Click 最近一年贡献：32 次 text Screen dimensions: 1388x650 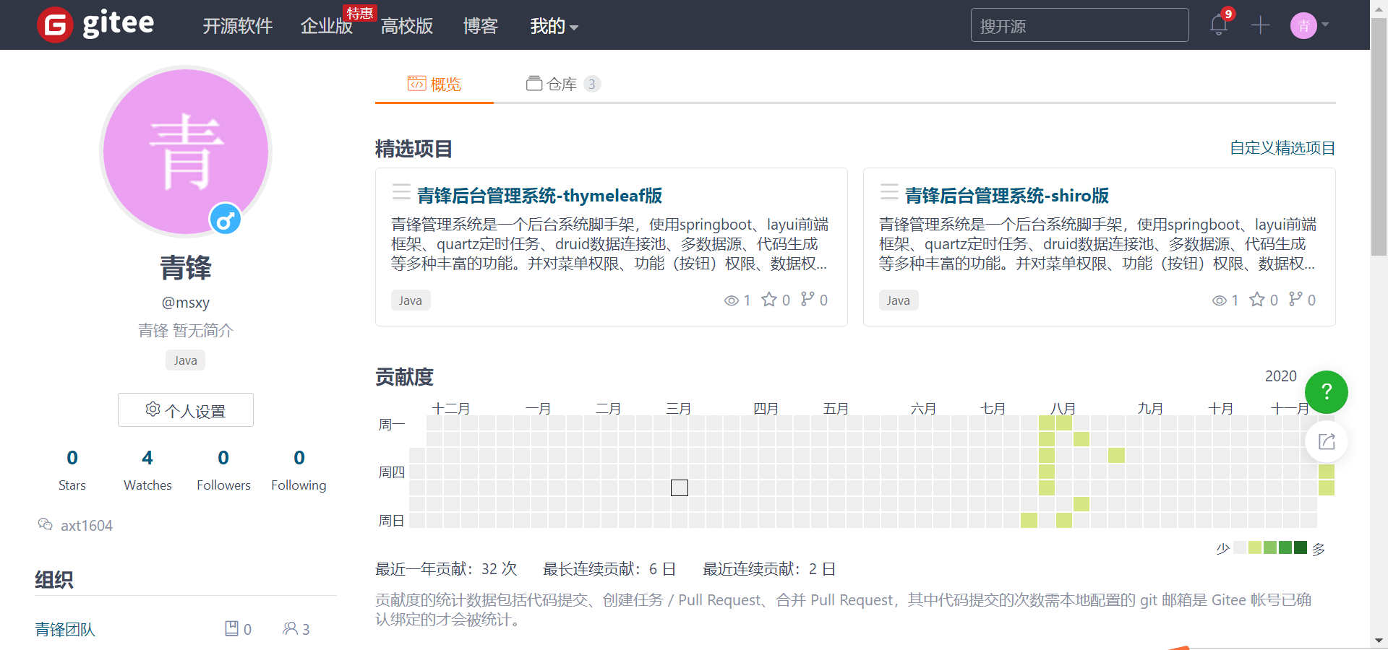click(x=446, y=569)
